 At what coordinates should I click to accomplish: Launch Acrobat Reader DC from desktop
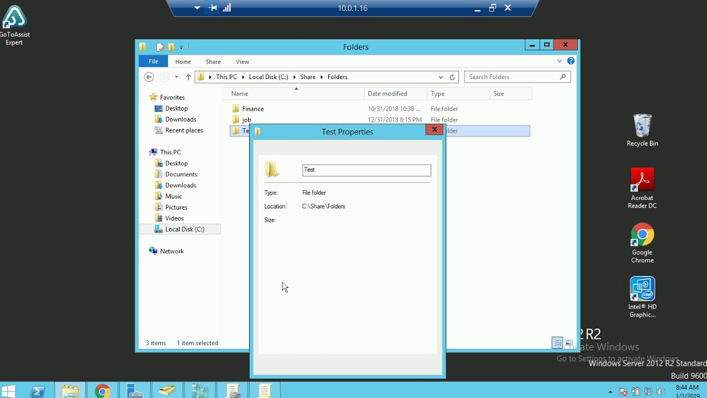[x=642, y=188]
